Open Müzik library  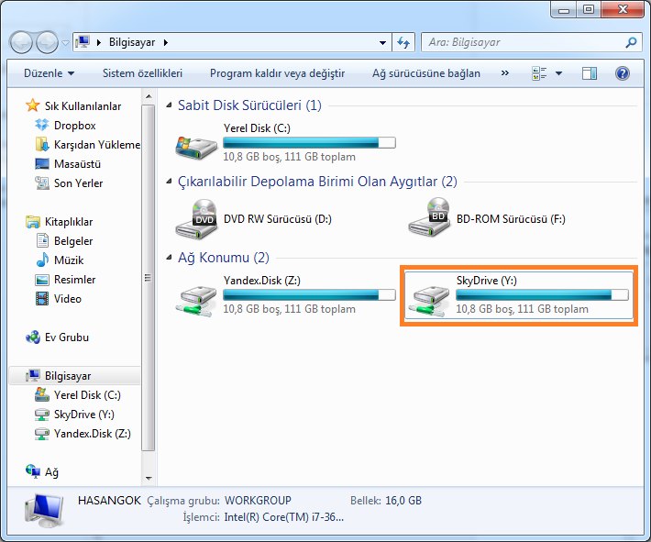point(61,260)
